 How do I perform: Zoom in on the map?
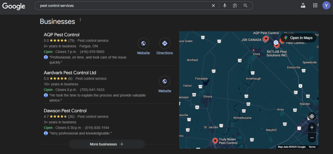pos(312,127)
